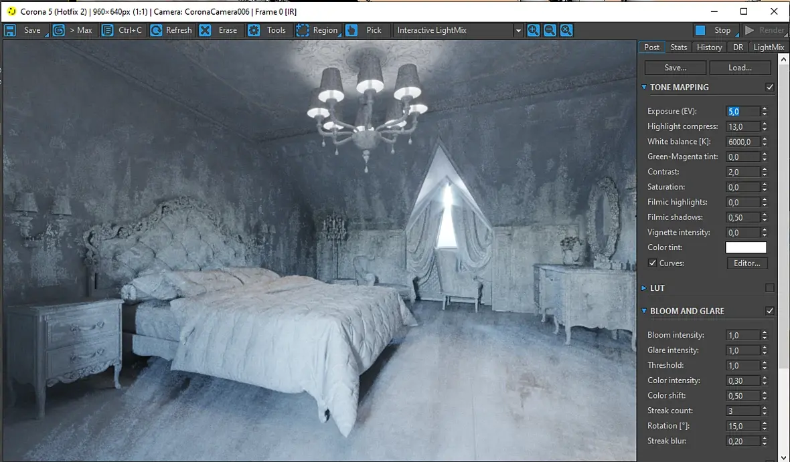Zoom out with the magnifier minus icon
The height and width of the screenshot is (462, 790).
pyautogui.click(x=550, y=30)
